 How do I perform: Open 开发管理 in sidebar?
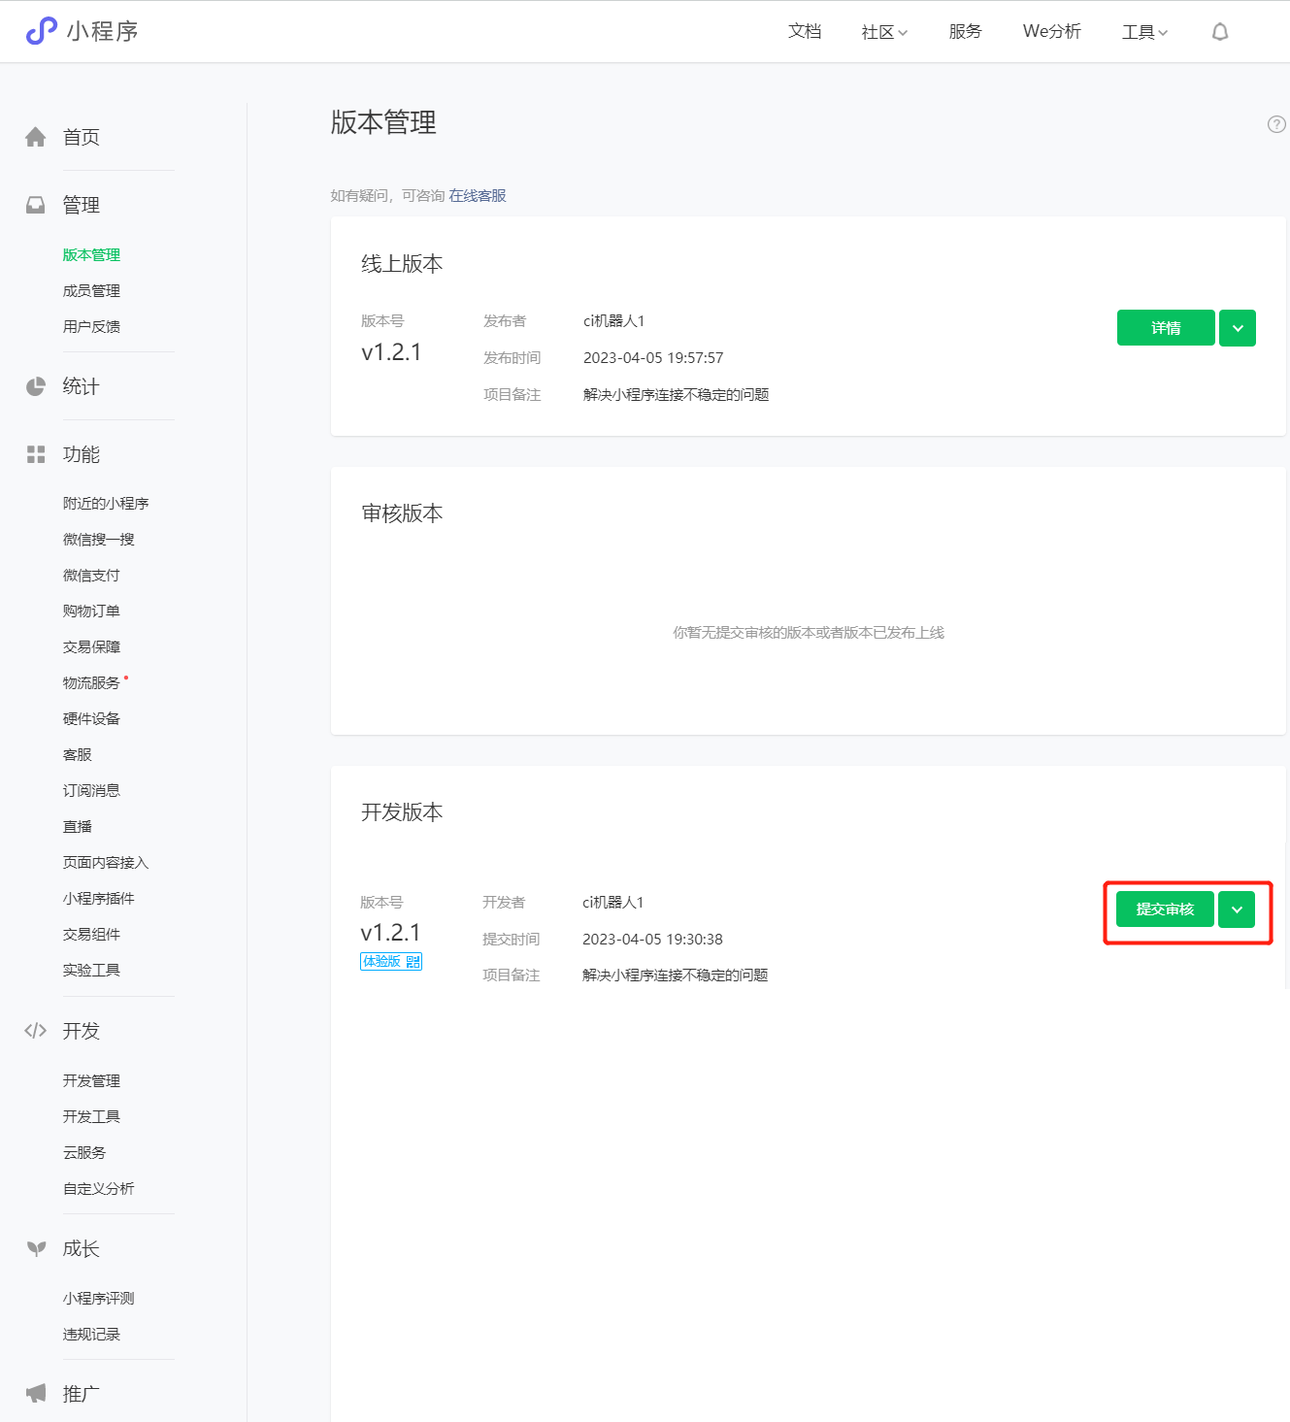click(91, 1081)
